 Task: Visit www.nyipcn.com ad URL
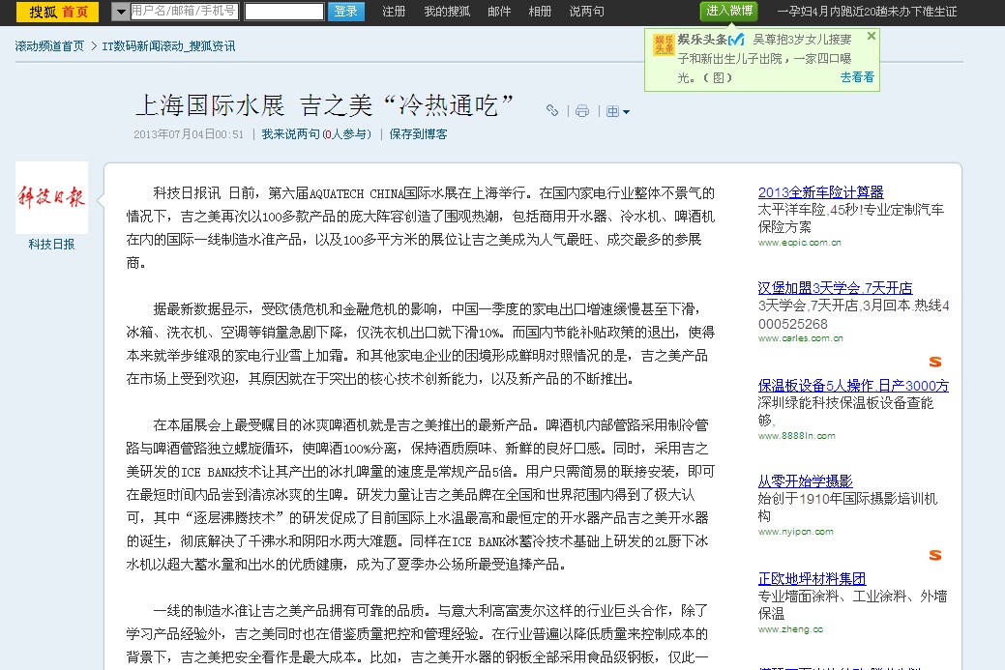tap(795, 532)
